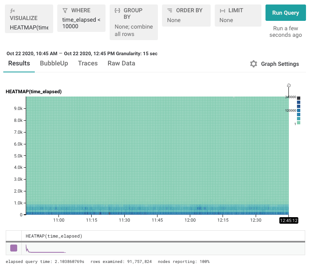
Task: Switch to the Traces tab
Action: pos(88,63)
